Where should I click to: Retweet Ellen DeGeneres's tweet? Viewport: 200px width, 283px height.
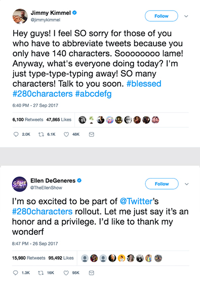[x=41, y=273]
